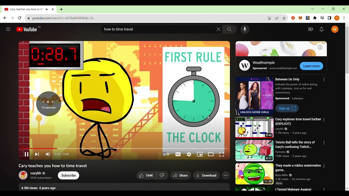The image size is (349, 196).
Task: Open the YouTube hamburger guide menu
Action: pyautogui.click(x=8, y=29)
